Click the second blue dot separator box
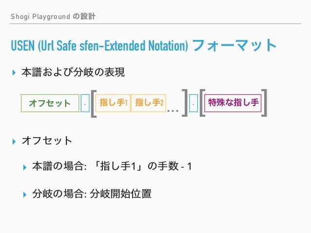This screenshot has height=233, width=311. click(194, 103)
